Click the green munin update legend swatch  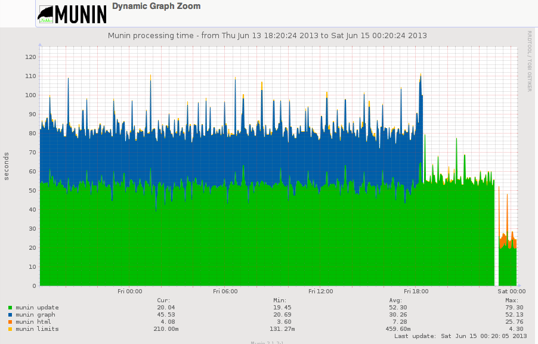(x=10, y=308)
